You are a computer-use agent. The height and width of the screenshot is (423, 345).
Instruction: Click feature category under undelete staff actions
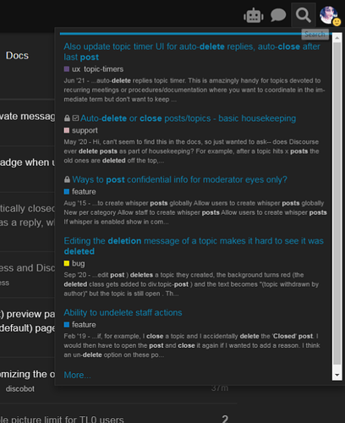[79, 325]
